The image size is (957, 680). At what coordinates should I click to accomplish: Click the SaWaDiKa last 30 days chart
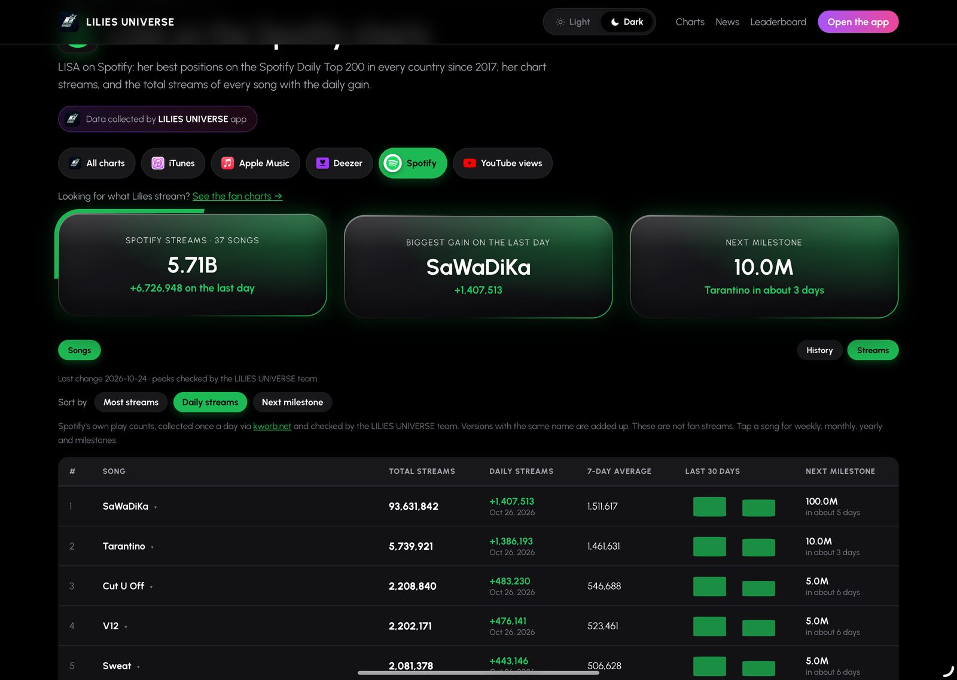734,507
